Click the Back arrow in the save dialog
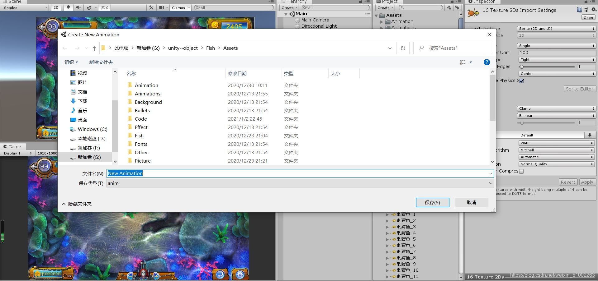Image resolution: width=598 pixels, height=281 pixels. (65, 48)
